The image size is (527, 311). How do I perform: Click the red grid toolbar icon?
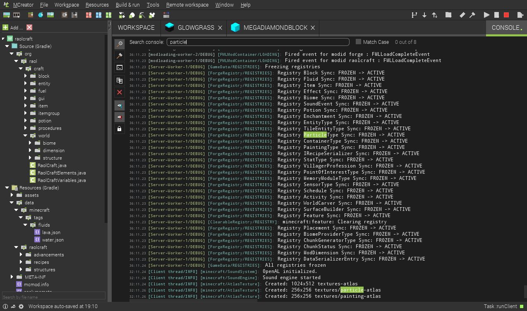89,15
